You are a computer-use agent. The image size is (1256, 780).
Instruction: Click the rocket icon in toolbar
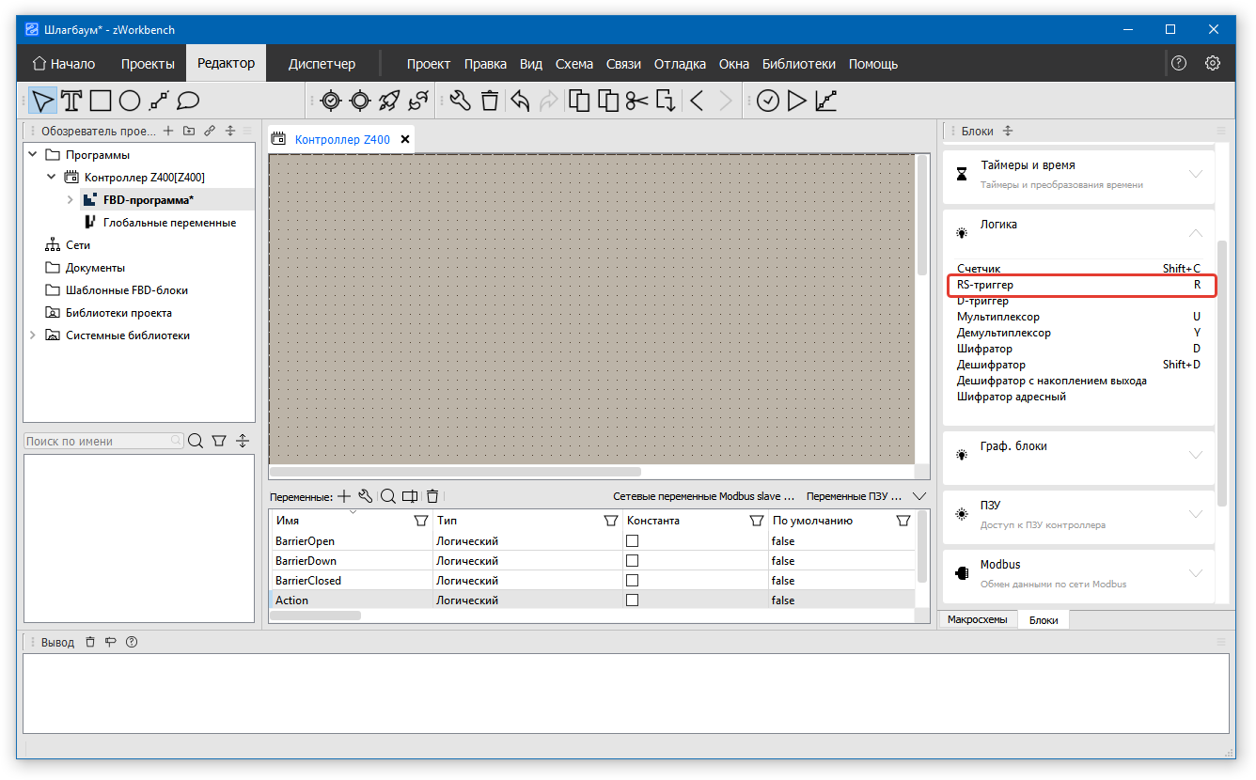pyautogui.click(x=389, y=101)
